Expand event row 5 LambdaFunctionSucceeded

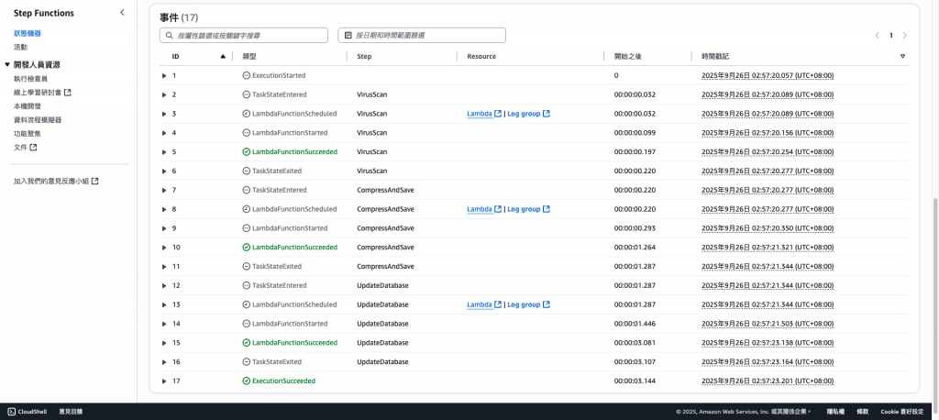[165, 152]
